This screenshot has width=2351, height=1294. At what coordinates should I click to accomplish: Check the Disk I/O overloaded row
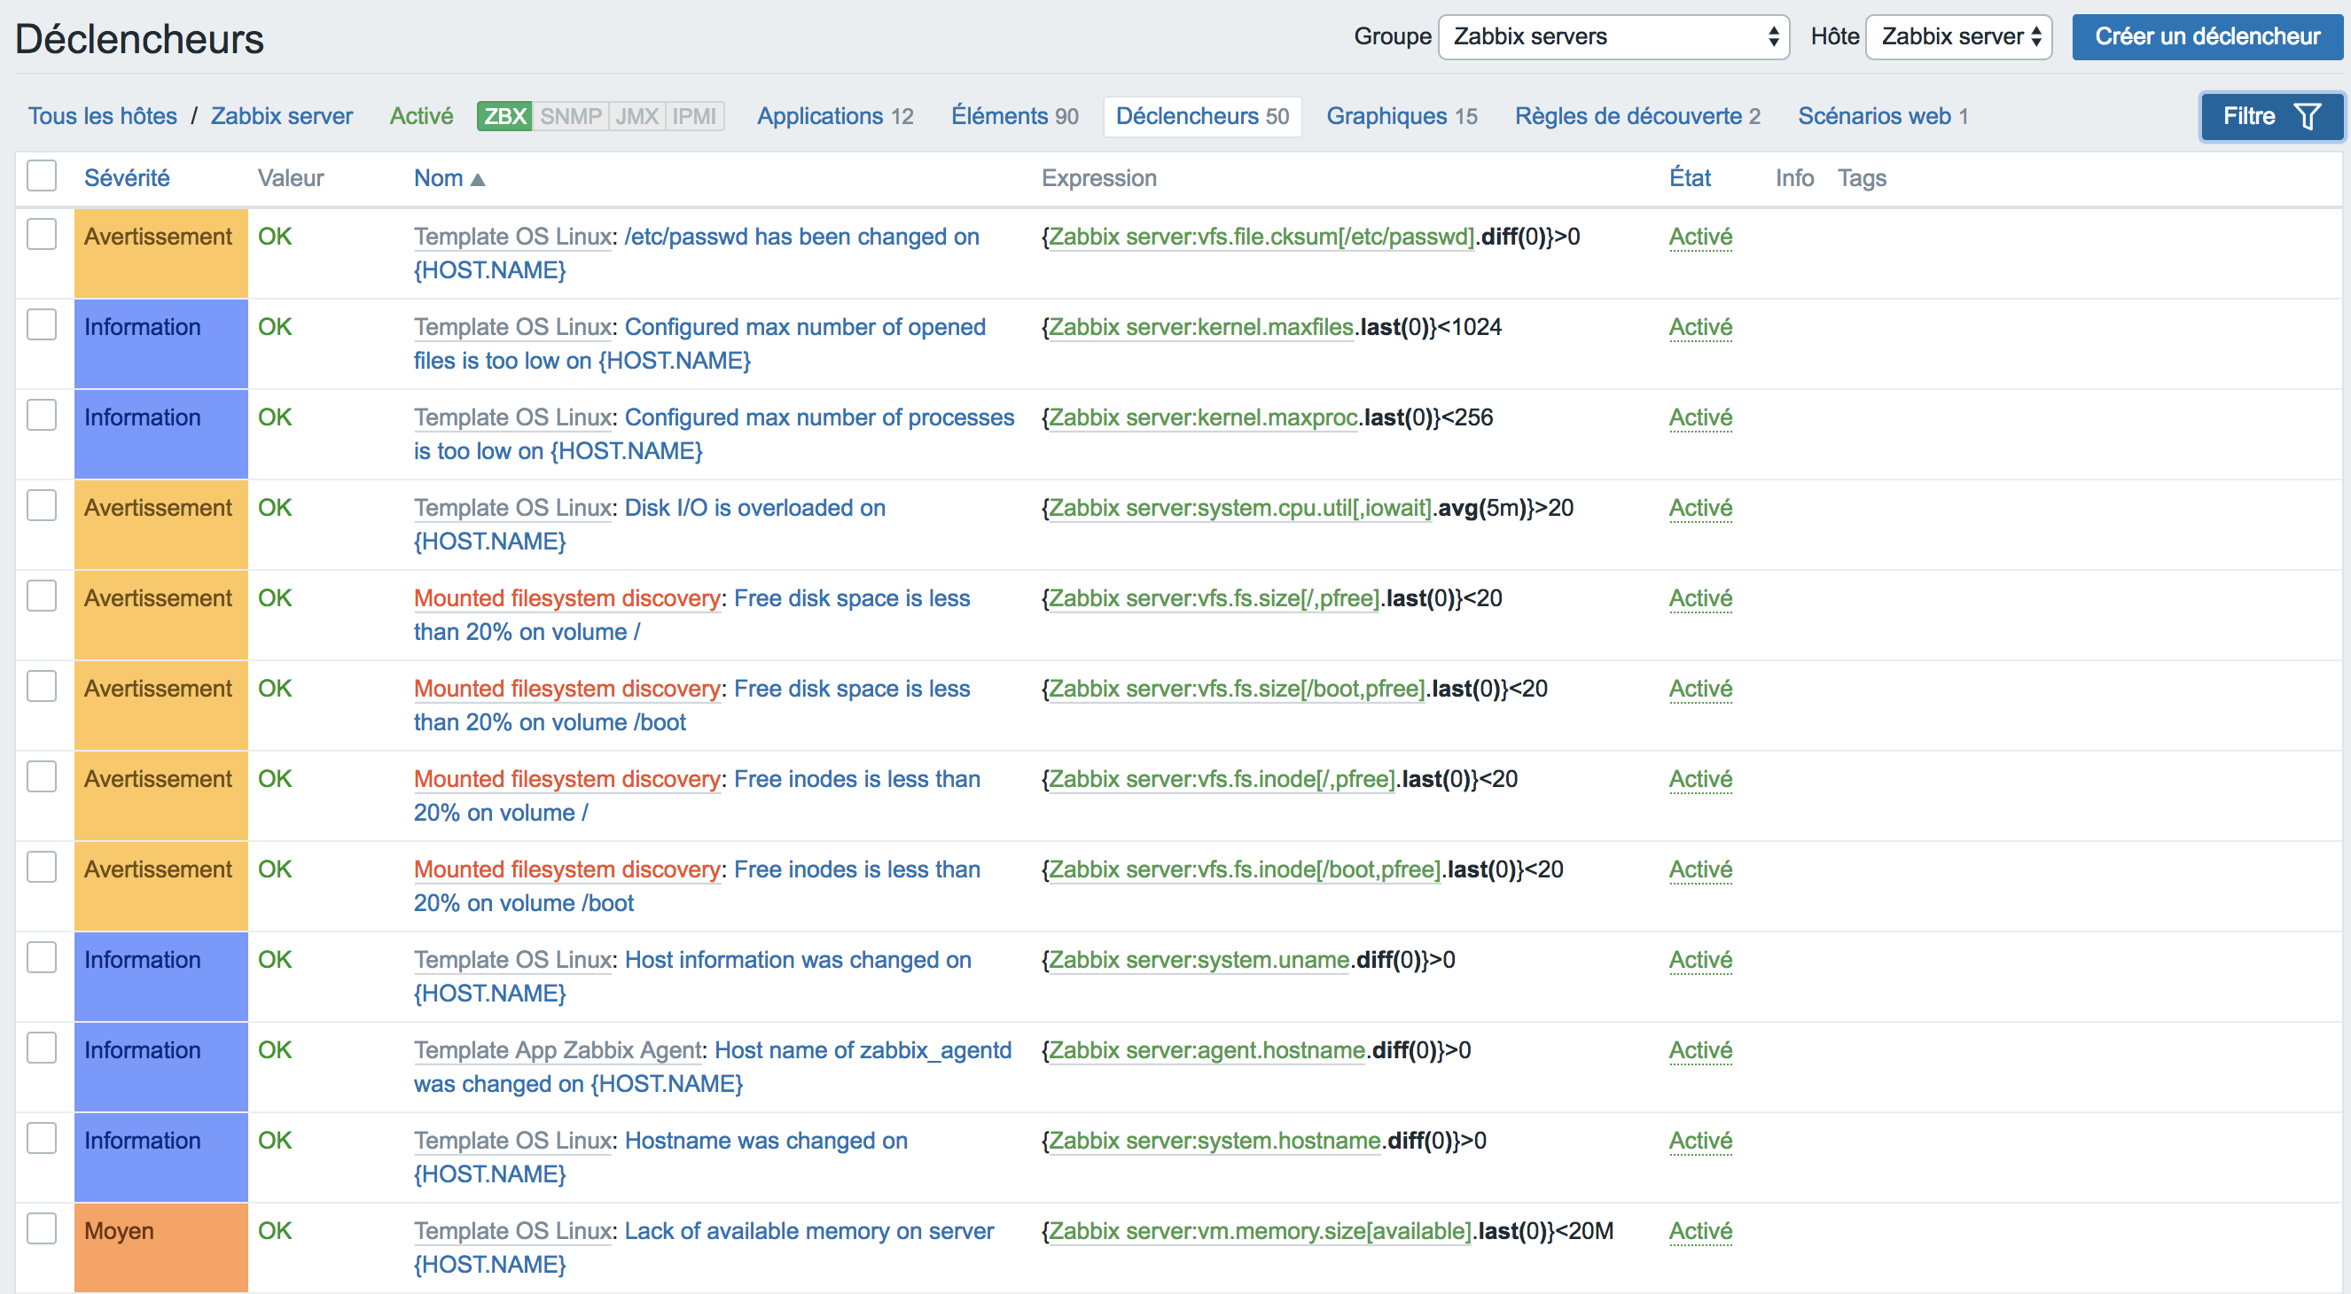click(42, 505)
